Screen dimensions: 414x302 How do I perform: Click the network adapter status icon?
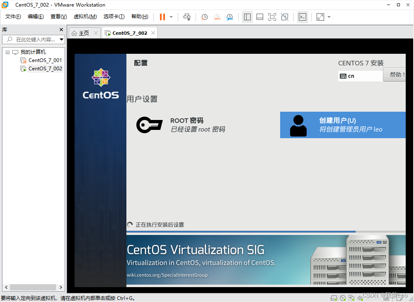coord(351,298)
